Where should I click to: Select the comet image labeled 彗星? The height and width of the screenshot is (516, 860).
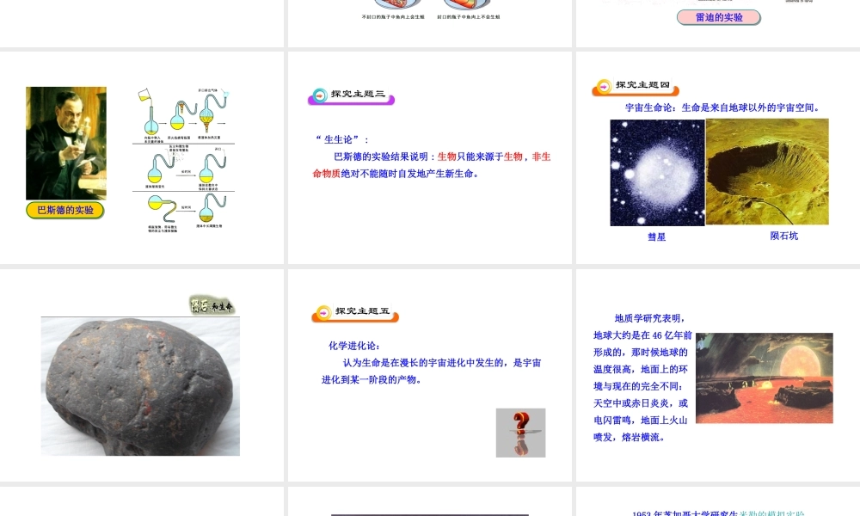pyautogui.click(x=657, y=172)
